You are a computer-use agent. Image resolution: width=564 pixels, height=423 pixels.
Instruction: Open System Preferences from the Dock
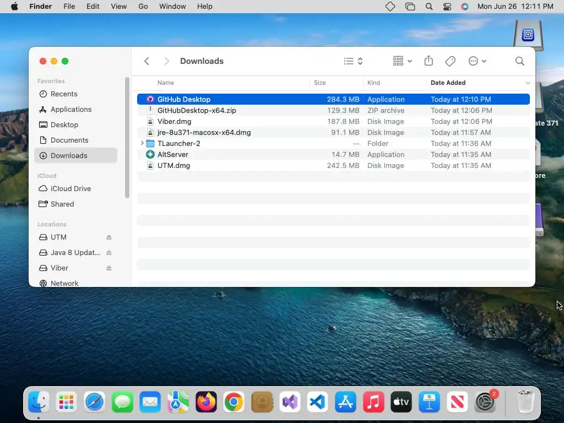click(x=486, y=402)
